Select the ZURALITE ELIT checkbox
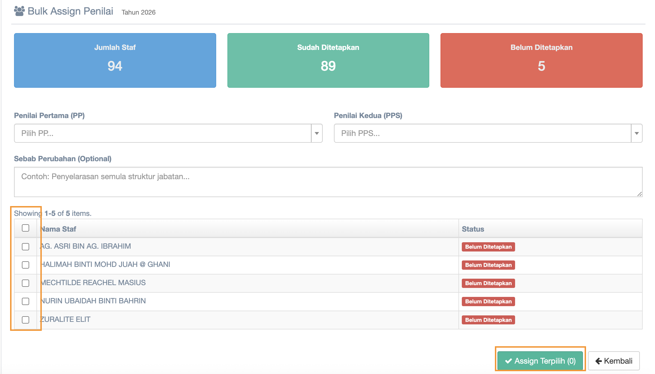The image size is (655, 374). point(26,320)
